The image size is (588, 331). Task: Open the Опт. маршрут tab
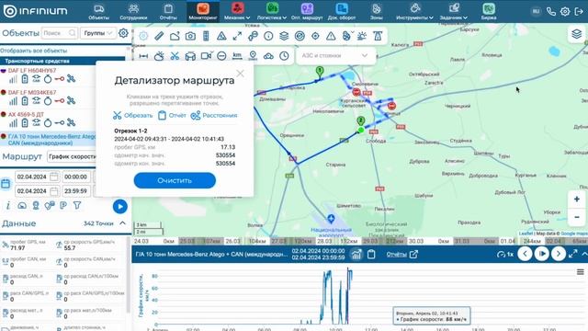(307, 11)
